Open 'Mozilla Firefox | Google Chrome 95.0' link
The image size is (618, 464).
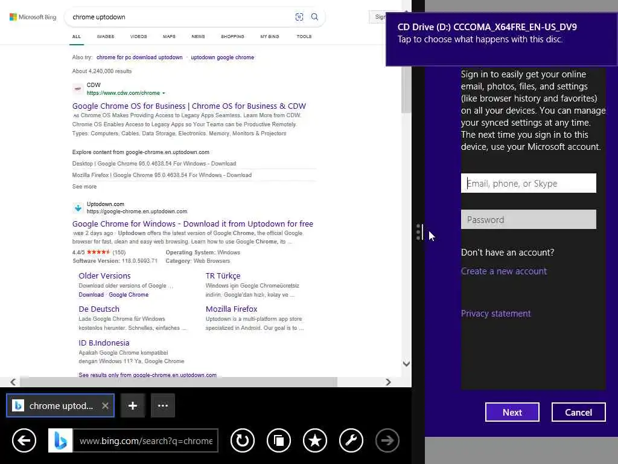click(162, 175)
